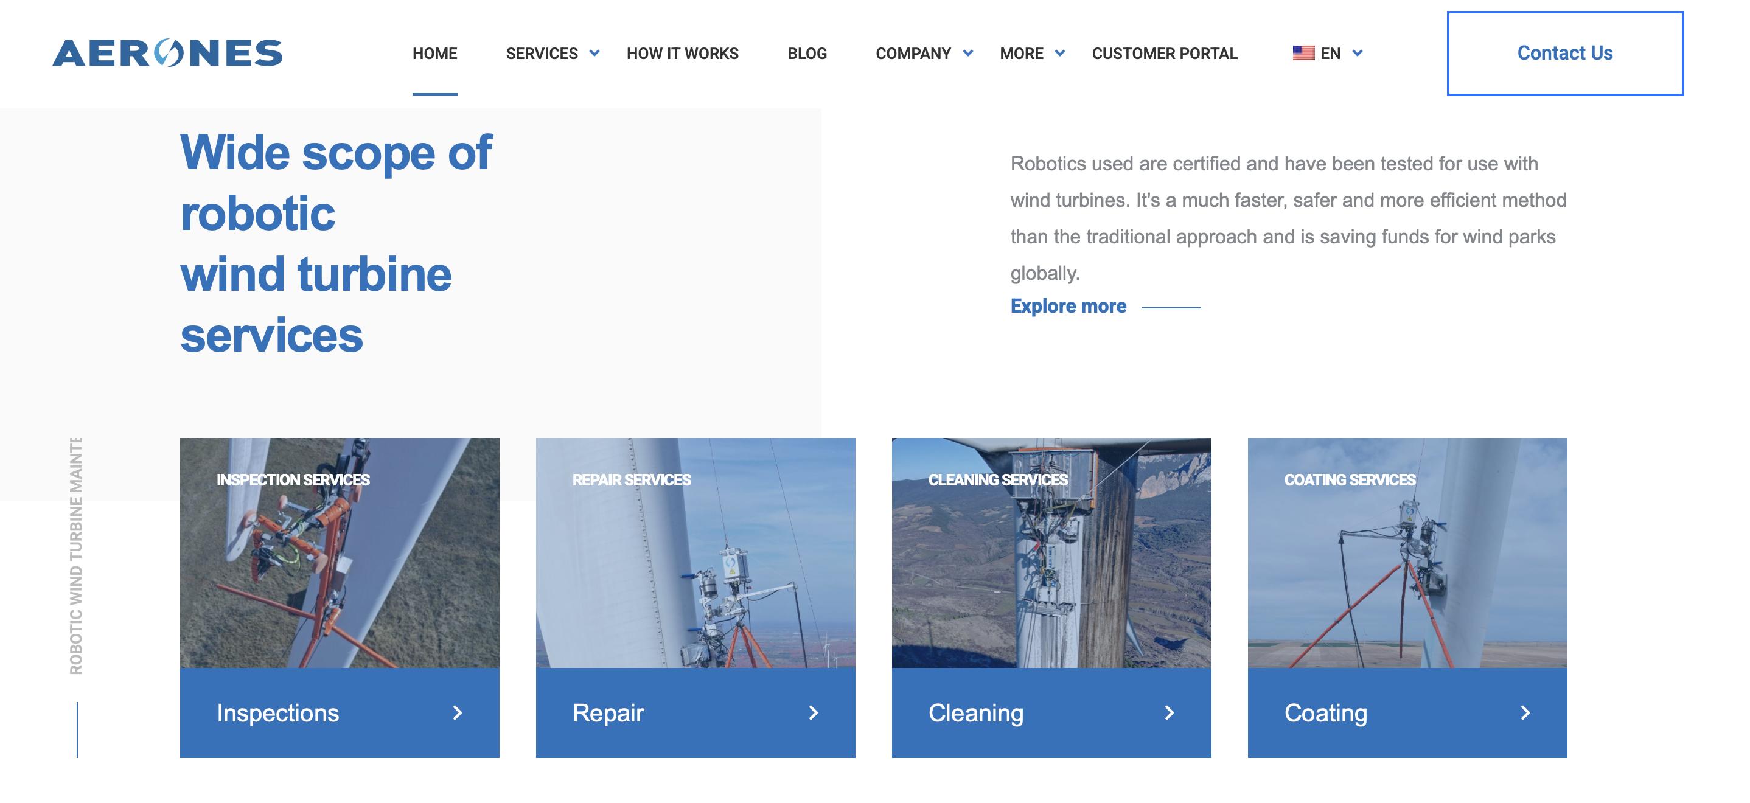Click the arrow icon on Cleaning card
1750x803 pixels.
tap(1169, 712)
